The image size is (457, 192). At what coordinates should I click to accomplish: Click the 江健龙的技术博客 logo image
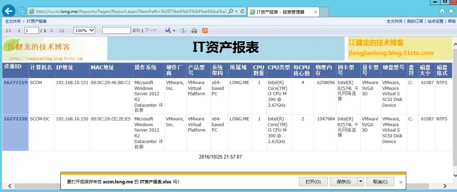[43, 49]
